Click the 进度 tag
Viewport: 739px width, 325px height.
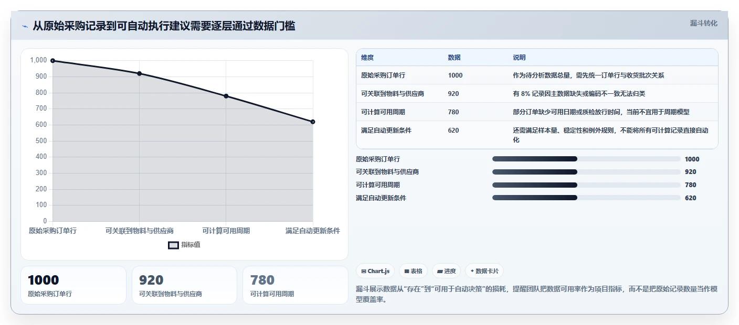point(446,271)
